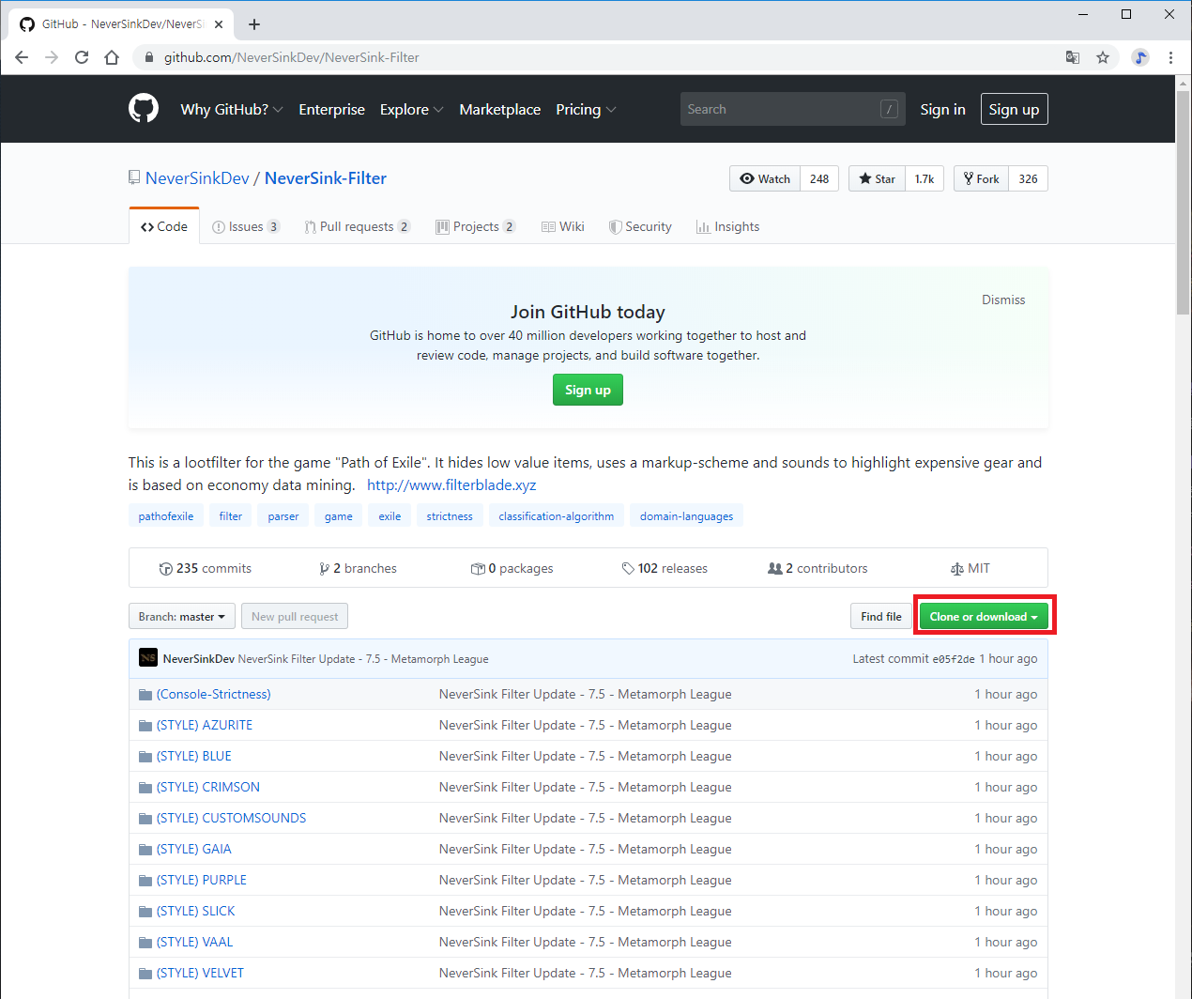Switch to the Pull requests tab
The width and height of the screenshot is (1192, 999).
357,226
